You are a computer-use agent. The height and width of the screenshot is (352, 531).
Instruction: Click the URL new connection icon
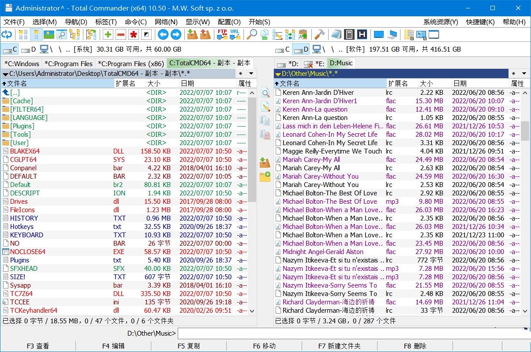[x=235, y=34]
